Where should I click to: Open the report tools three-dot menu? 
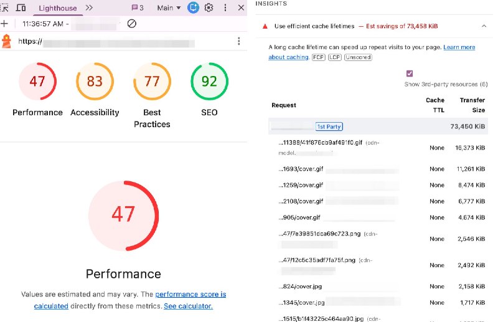238,41
